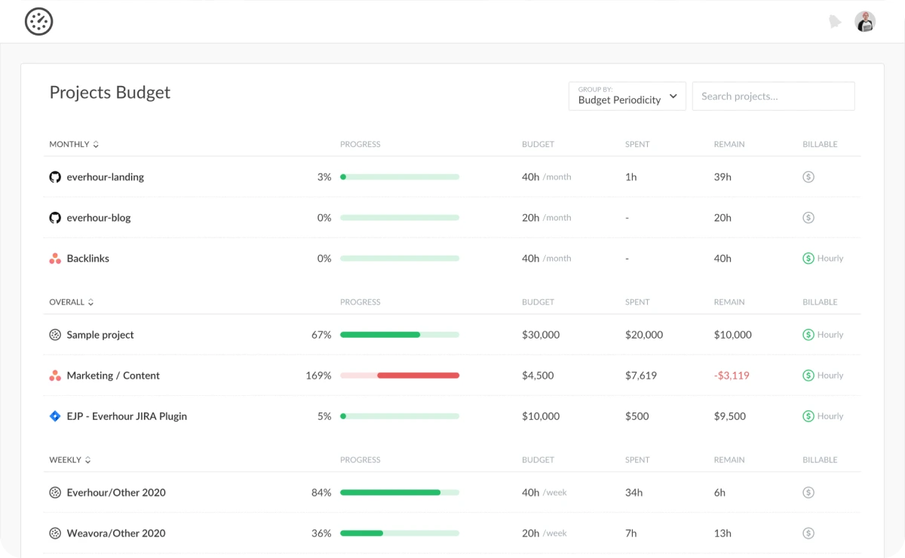Image resolution: width=905 pixels, height=558 pixels.
Task: Click the $4,500 budget value
Action: pyautogui.click(x=538, y=376)
